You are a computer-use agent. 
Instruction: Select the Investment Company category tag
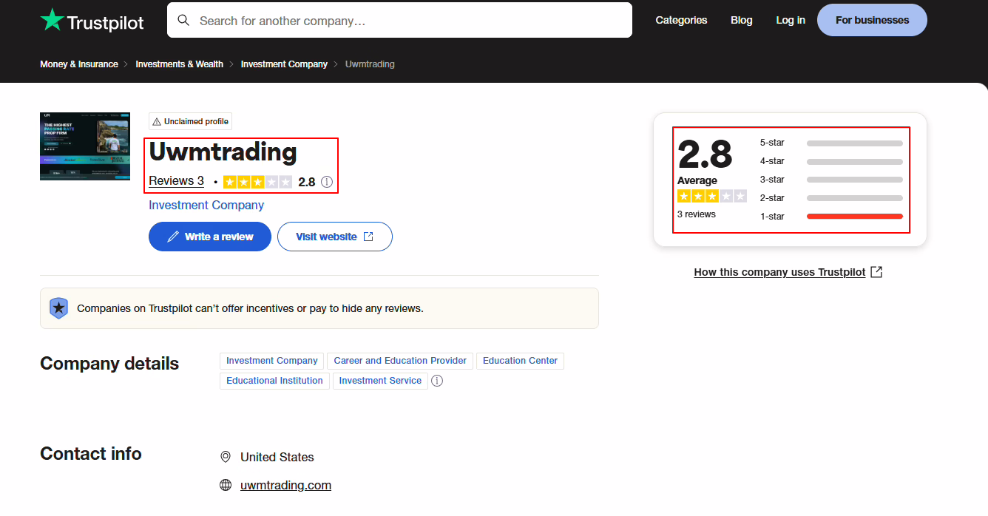click(x=271, y=361)
